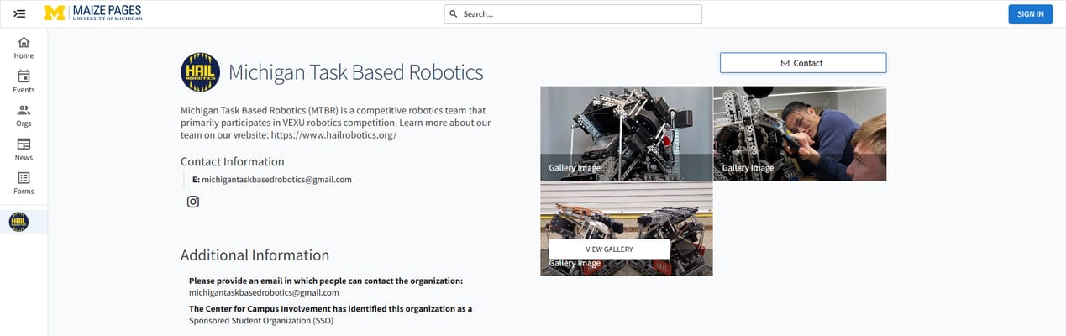
Task: Collapse the sidebar with the menu toggle icon
Action: tap(20, 13)
